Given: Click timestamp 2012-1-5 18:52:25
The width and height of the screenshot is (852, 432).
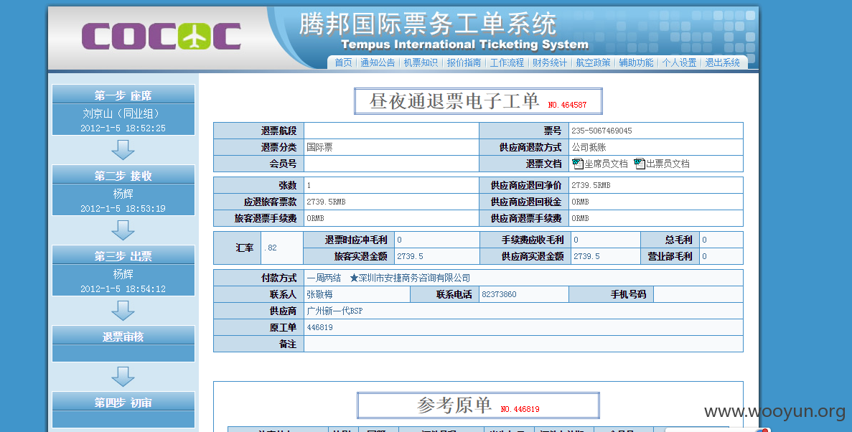Looking at the screenshot, I should [123, 128].
